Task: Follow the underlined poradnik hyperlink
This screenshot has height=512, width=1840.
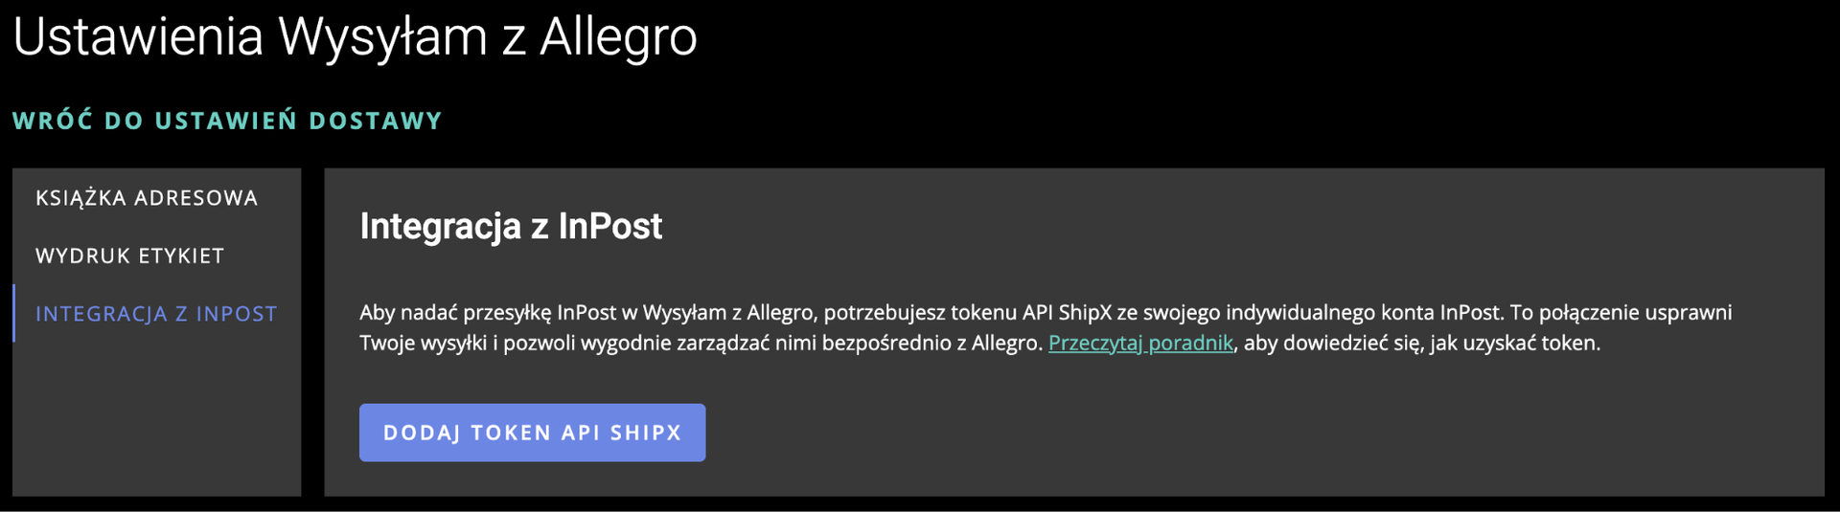Action: pyautogui.click(x=1140, y=343)
